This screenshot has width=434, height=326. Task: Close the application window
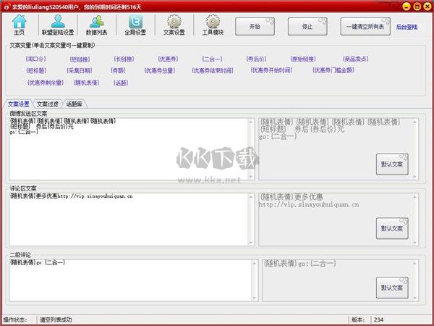tap(427, 7)
